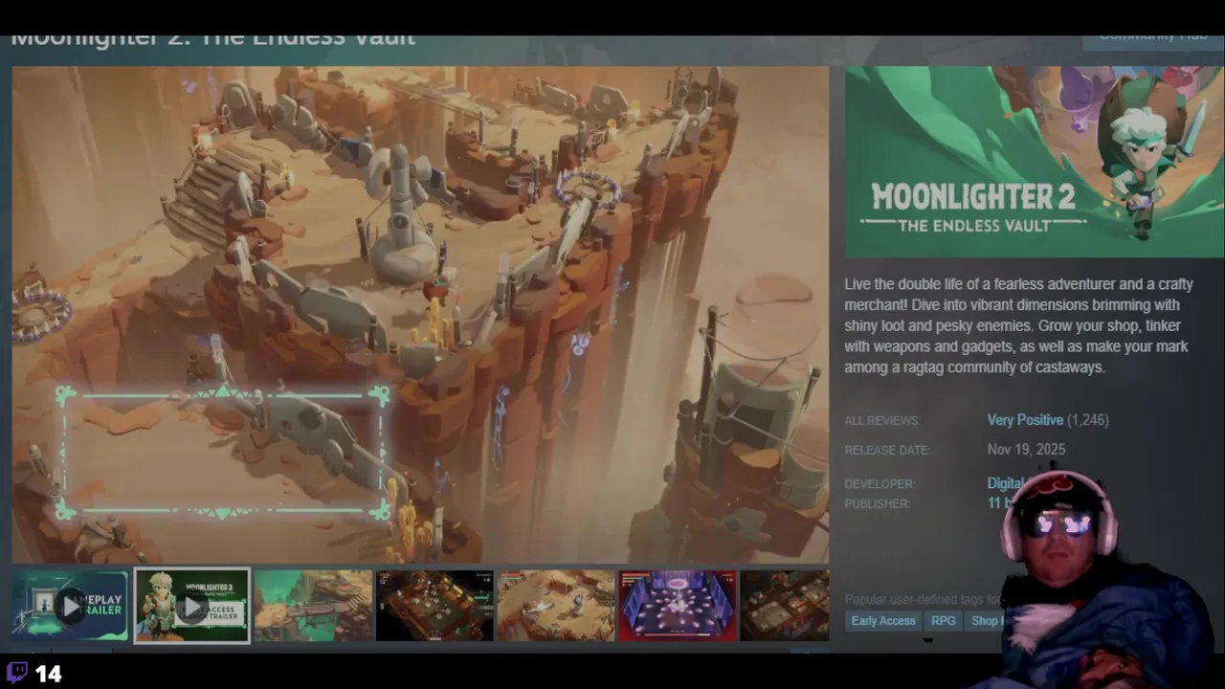This screenshot has width=1225, height=689.
Task: Click the PUBLISHER label
Action: [877, 503]
